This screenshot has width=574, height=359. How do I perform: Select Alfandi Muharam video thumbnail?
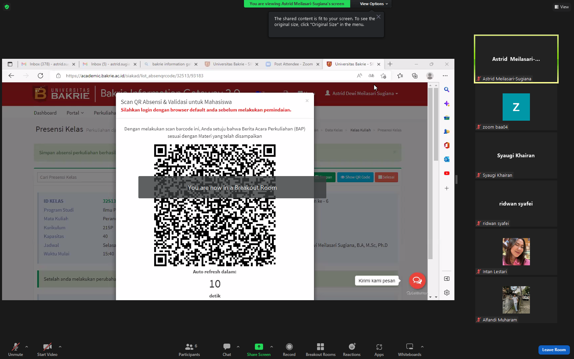coord(516,300)
